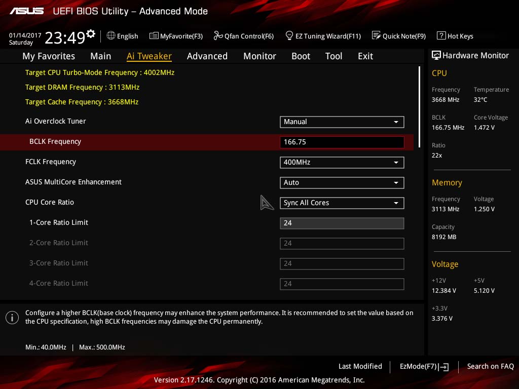
Task: Open the Tool tab
Action: tap(333, 56)
